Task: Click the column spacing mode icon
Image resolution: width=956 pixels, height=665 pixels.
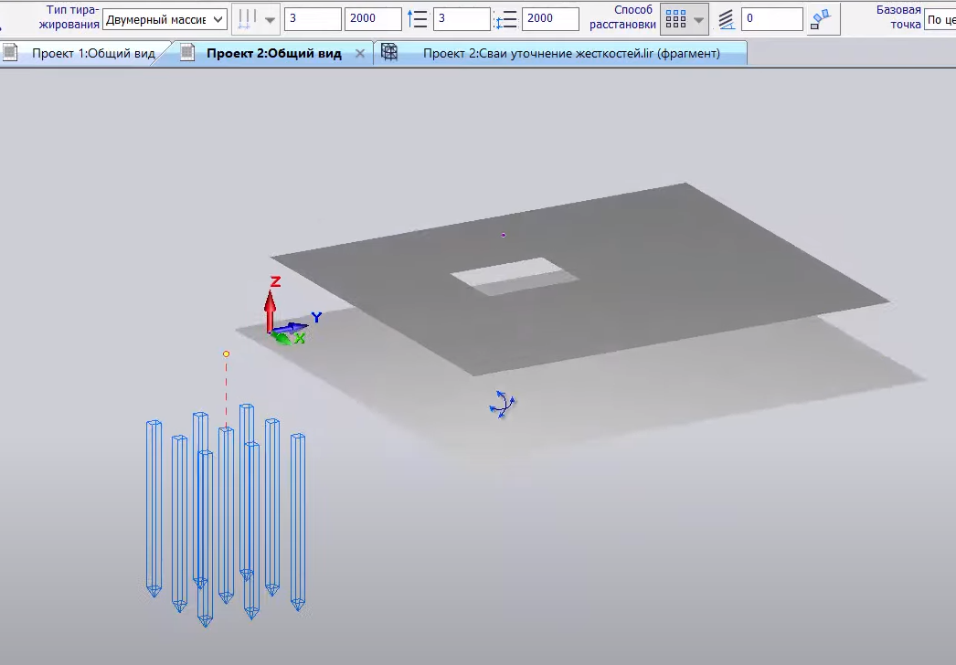Action: pos(246,19)
